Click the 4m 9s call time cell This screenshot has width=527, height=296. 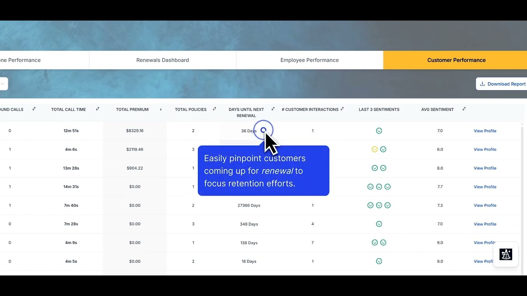point(71,243)
